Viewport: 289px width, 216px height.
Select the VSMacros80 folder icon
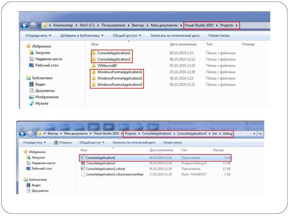(93, 66)
